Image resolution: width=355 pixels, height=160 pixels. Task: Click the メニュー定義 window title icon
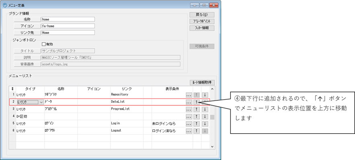click(5, 5)
